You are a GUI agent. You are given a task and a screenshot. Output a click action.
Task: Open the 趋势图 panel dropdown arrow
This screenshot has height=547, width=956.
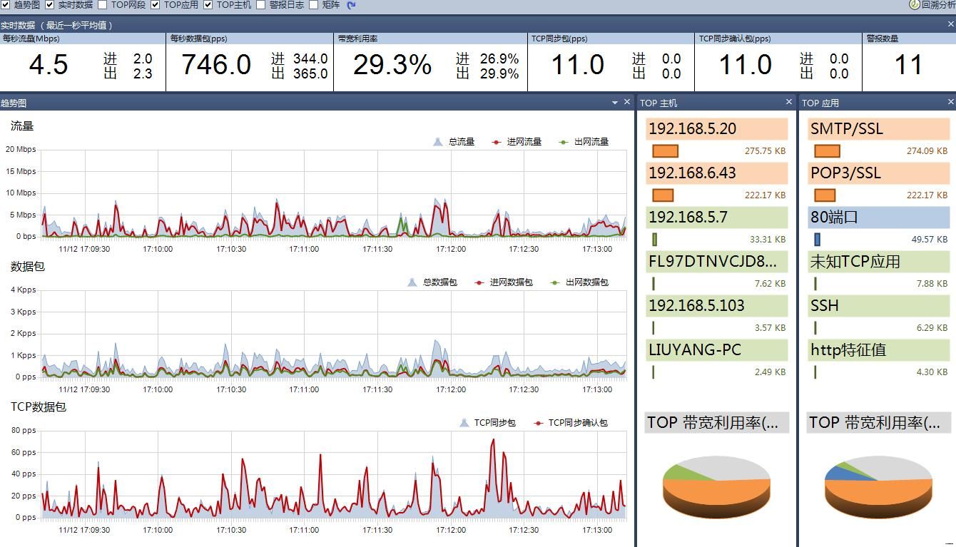click(x=615, y=103)
